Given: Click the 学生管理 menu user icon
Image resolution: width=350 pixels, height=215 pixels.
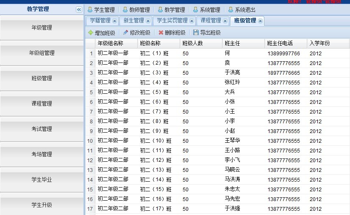Looking at the screenshot, I should 90,10.
